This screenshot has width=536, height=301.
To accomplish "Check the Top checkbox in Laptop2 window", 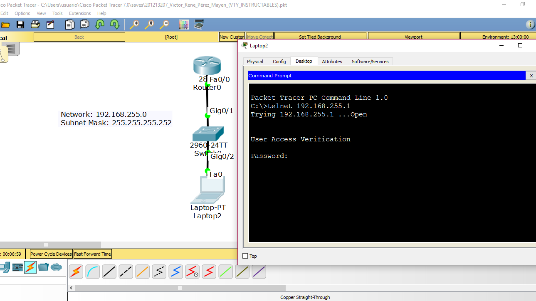I will (245, 256).
